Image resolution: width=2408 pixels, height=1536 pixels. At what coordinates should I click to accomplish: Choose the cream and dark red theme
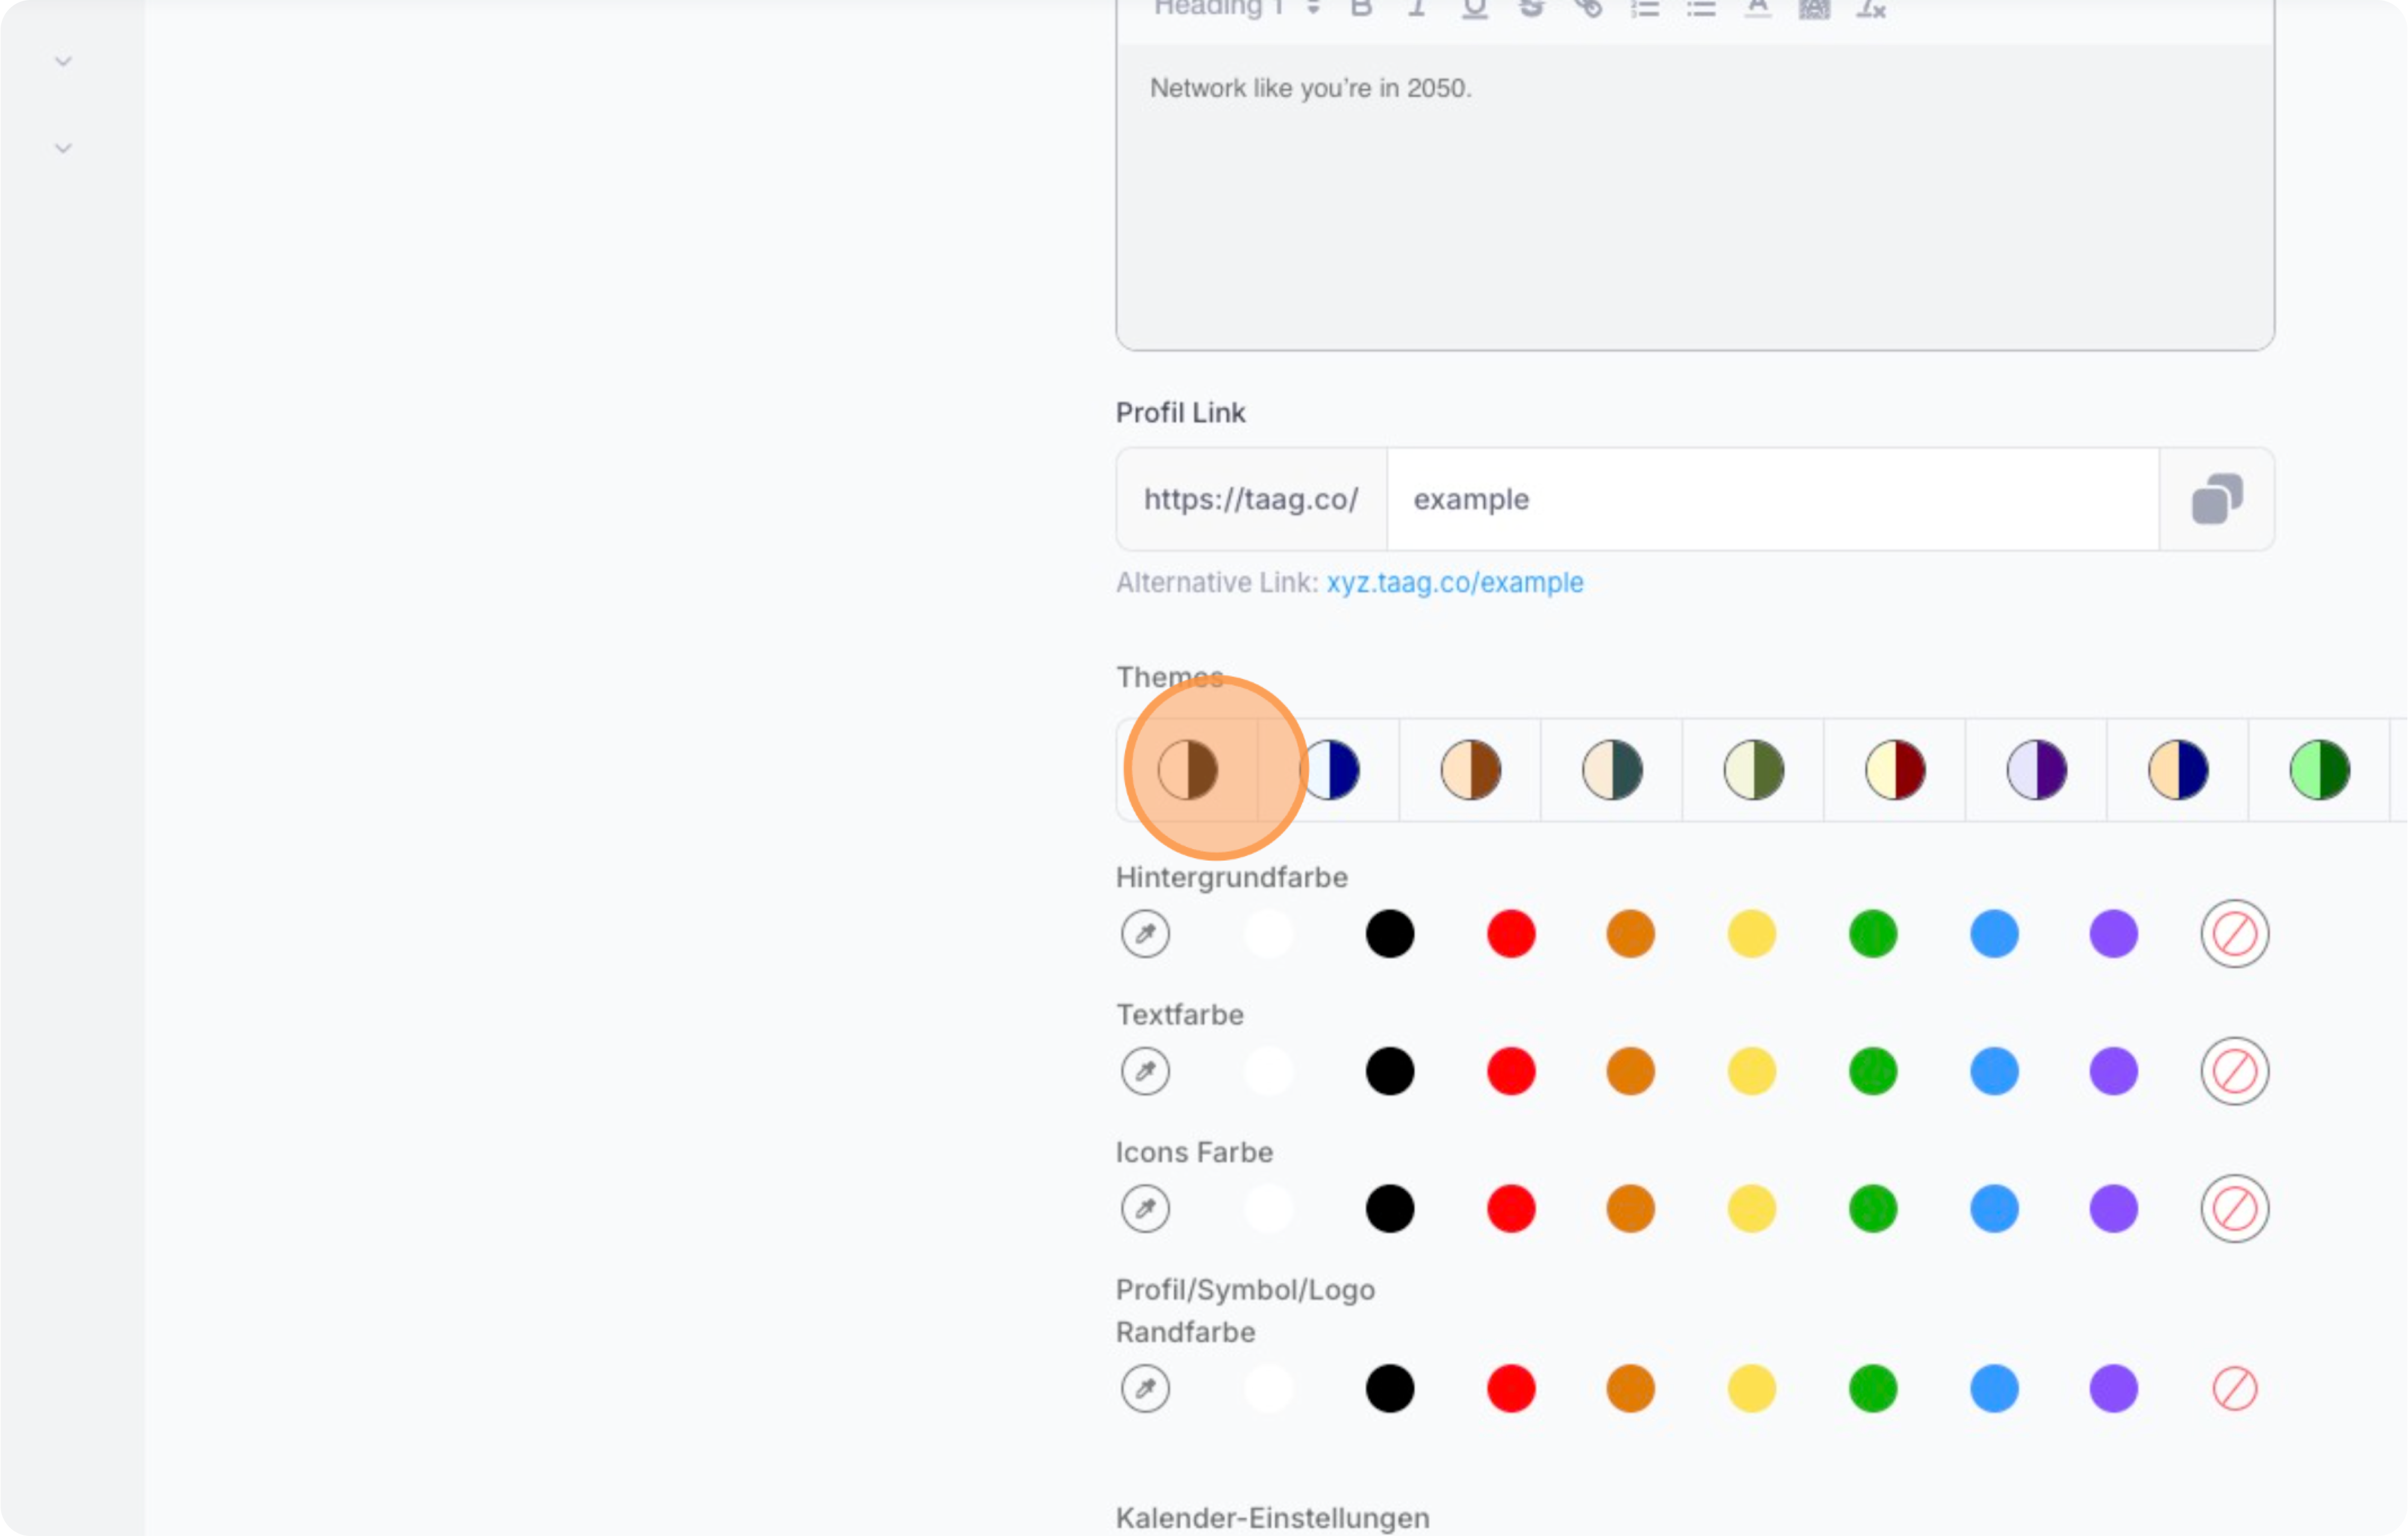1895,770
